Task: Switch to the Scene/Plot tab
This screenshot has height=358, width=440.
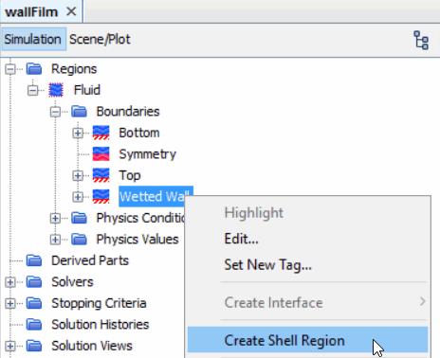Action: (x=100, y=40)
